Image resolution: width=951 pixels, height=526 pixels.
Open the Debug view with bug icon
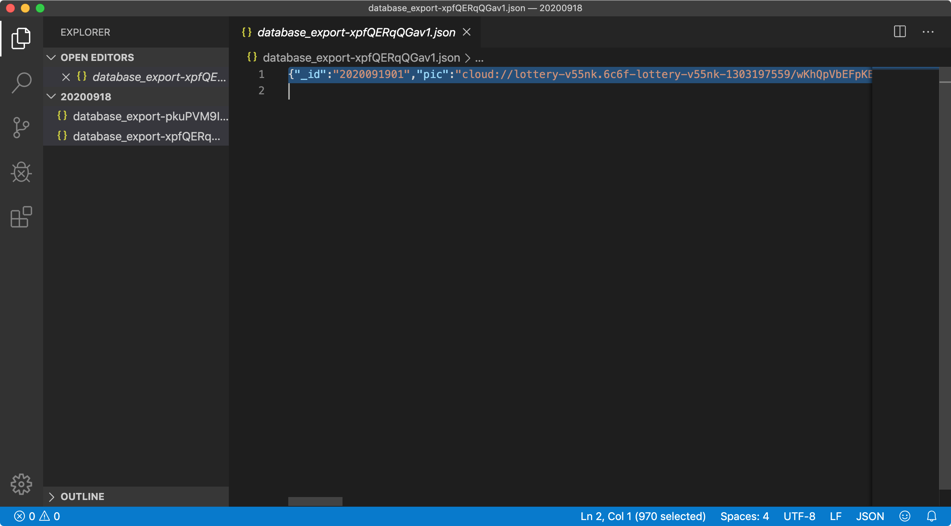click(21, 172)
